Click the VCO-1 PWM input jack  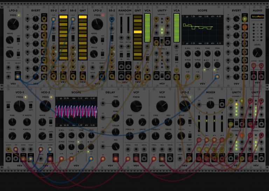tap(31, 149)
